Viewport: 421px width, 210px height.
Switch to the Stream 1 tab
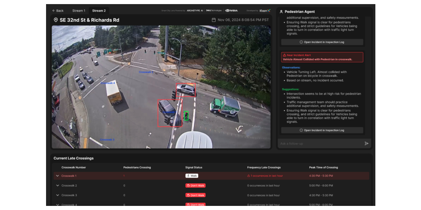coord(79,11)
